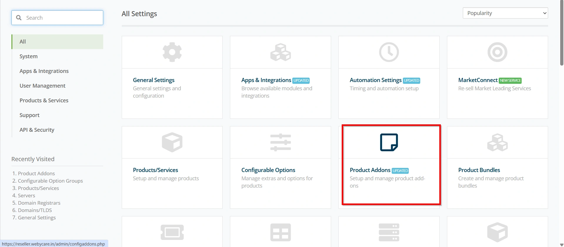Click the search magnifier icon
This screenshot has height=247, width=564.
click(x=19, y=18)
